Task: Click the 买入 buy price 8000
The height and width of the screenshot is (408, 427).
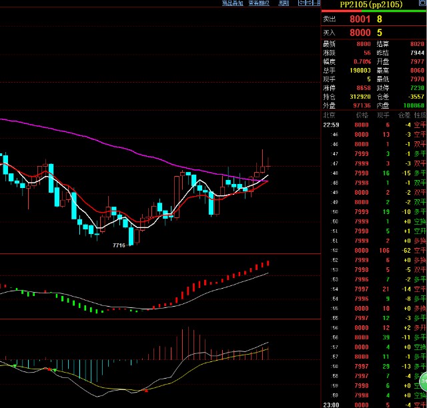Action: point(360,32)
